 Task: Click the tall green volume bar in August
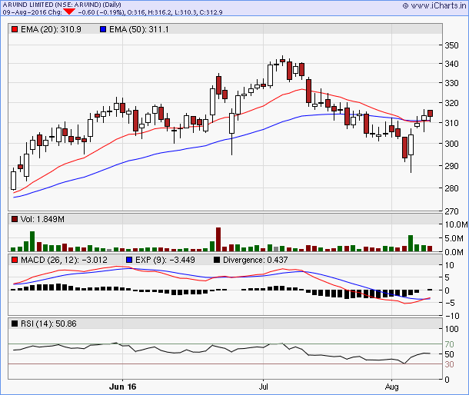click(411, 243)
